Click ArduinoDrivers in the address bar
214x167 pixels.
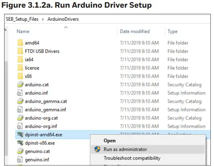click(x=63, y=19)
